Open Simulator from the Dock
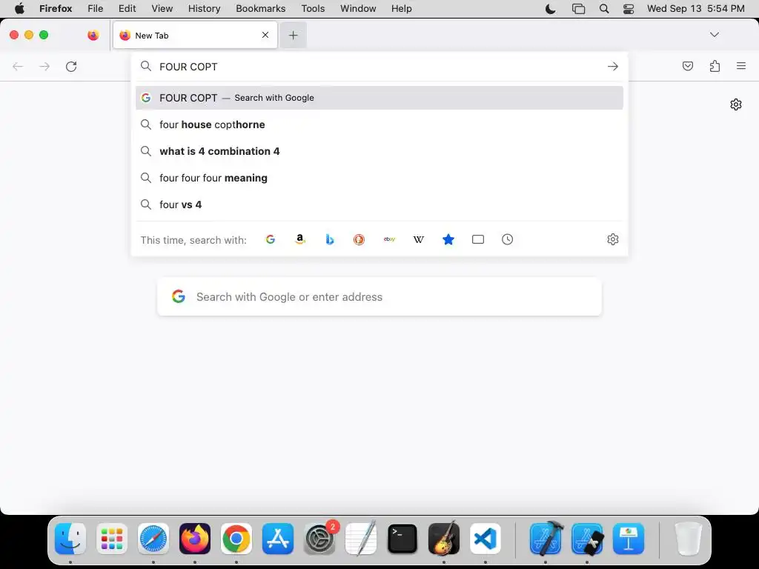 587,539
